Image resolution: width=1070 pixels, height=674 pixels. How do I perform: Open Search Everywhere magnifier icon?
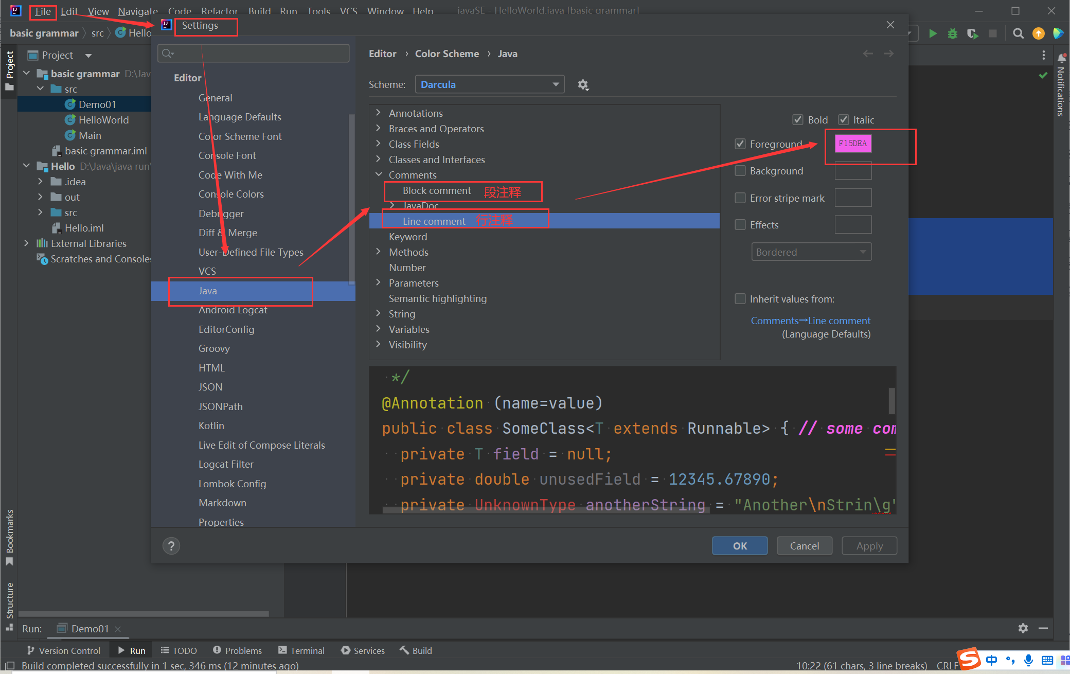click(x=1018, y=33)
